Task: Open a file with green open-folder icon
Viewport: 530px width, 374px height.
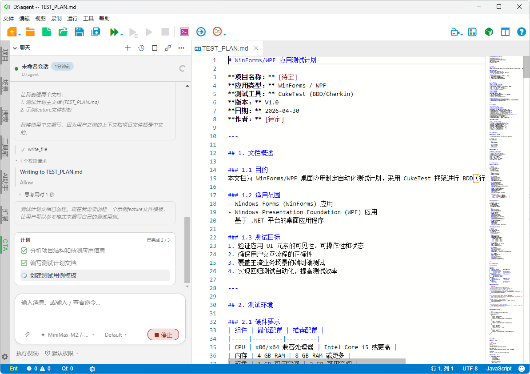Action: pyautogui.click(x=63, y=32)
